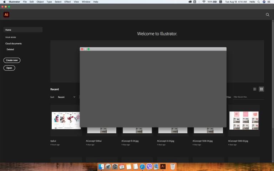This screenshot has height=171, width=274.
Task: Open Finder from the dock
Action: tap(101, 166)
